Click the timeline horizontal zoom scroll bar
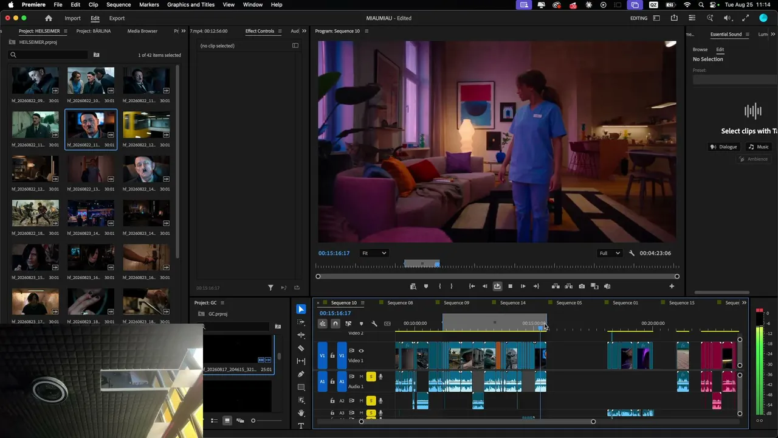The image size is (778, 438). [477, 422]
